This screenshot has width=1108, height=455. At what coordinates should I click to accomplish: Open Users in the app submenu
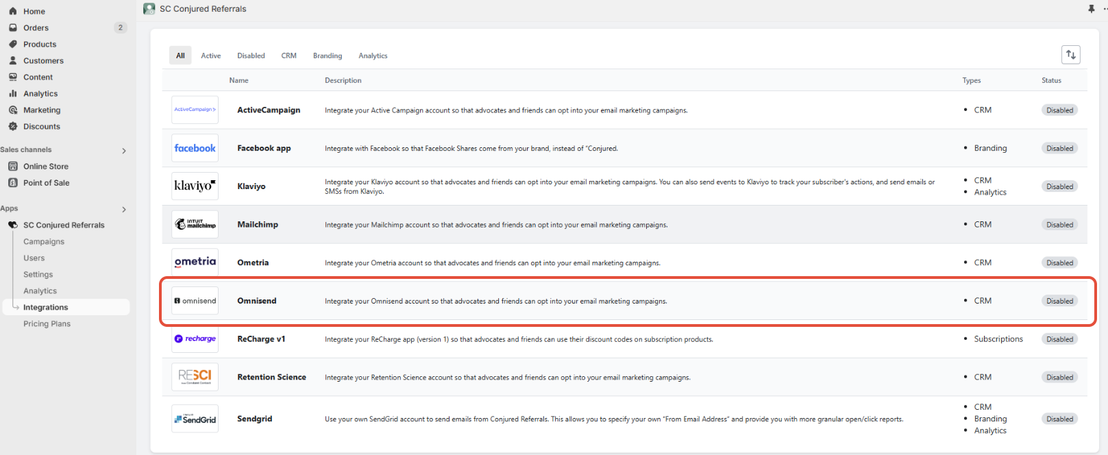(34, 258)
